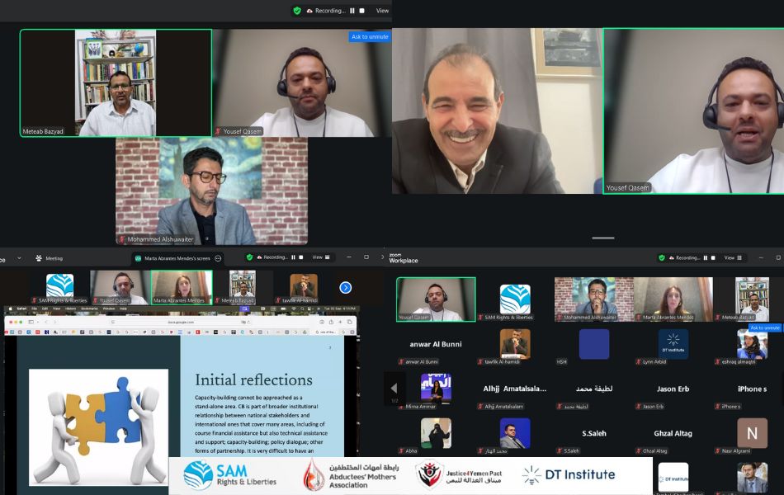This screenshot has width=784, height=495.
Task: Click Ask to unmute on Yousef Qasem's video
Action: 370,36
